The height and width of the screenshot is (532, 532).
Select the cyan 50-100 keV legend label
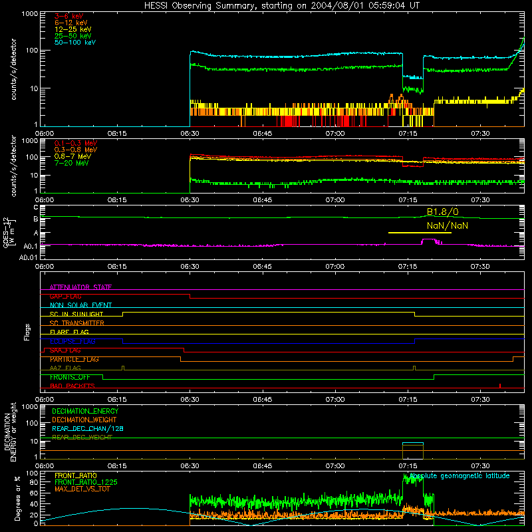pyautogui.click(x=75, y=43)
